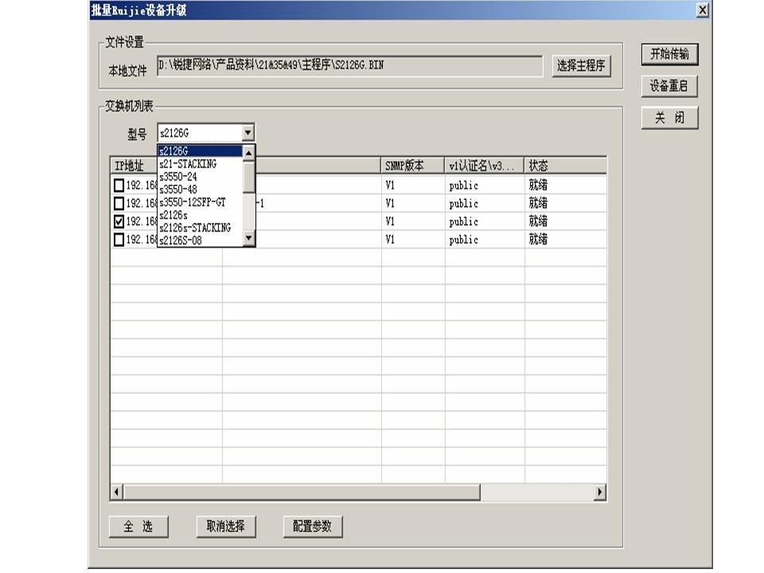Select s2126s-STACKING model option

pyautogui.click(x=195, y=228)
